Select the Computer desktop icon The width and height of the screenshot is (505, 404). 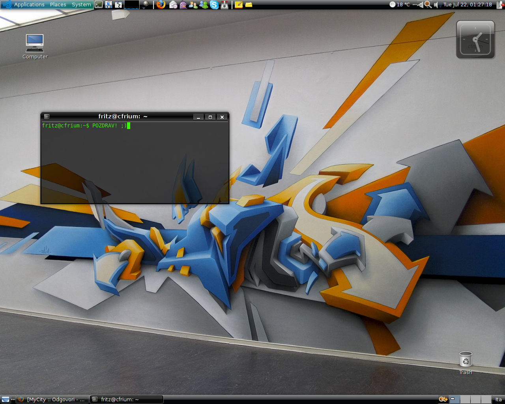click(35, 47)
